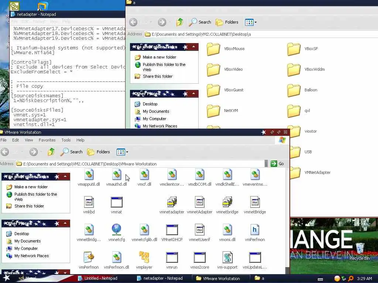The height and width of the screenshot is (283, 378).
Task: Open the Favorites menu
Action: point(47,140)
